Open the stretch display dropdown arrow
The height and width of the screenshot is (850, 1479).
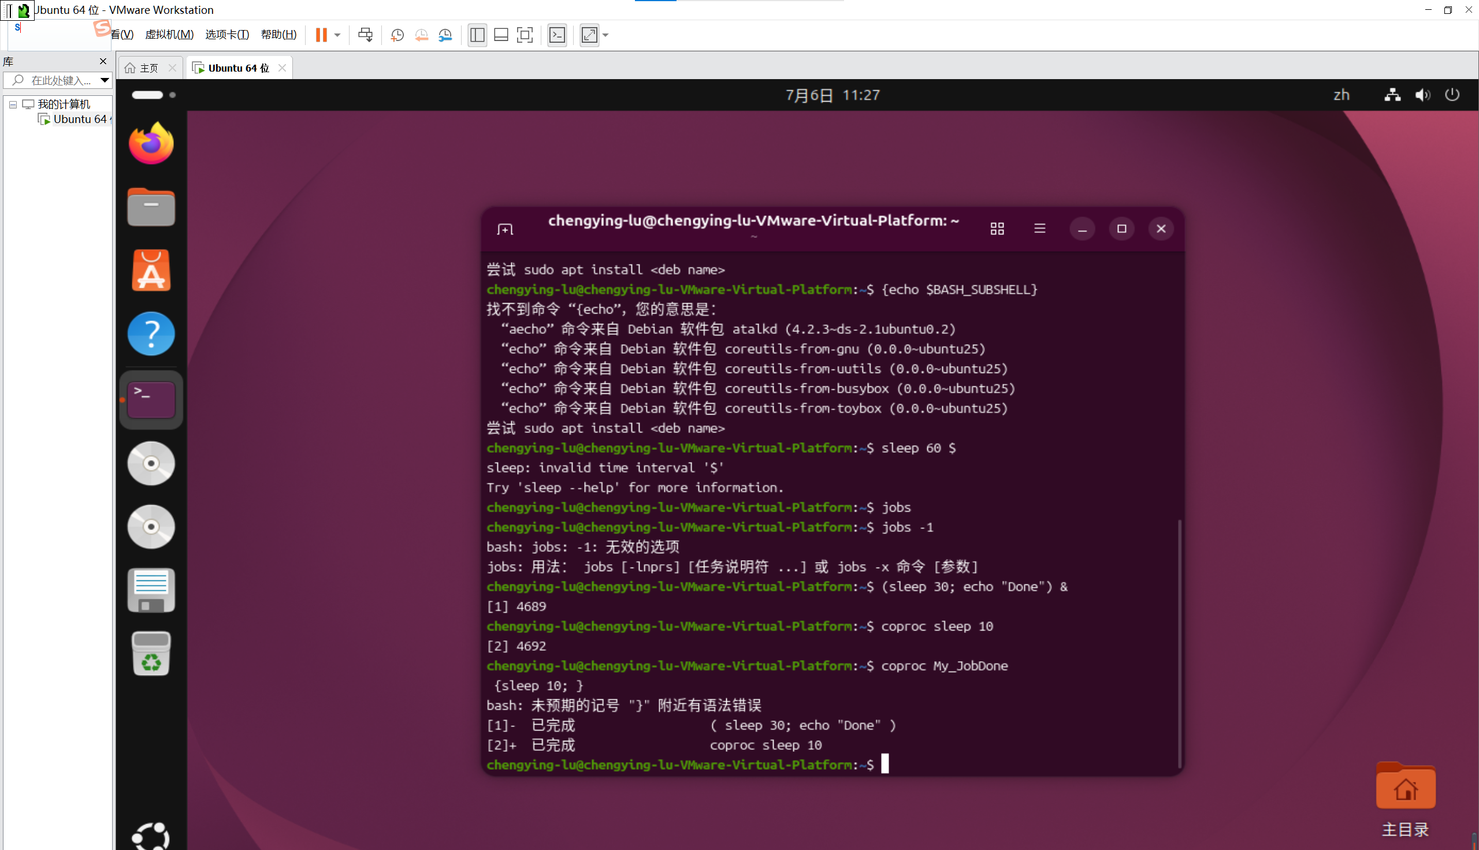[x=605, y=35]
